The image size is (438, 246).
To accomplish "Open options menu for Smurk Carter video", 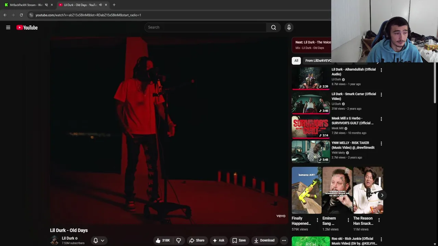I will pos(381,95).
